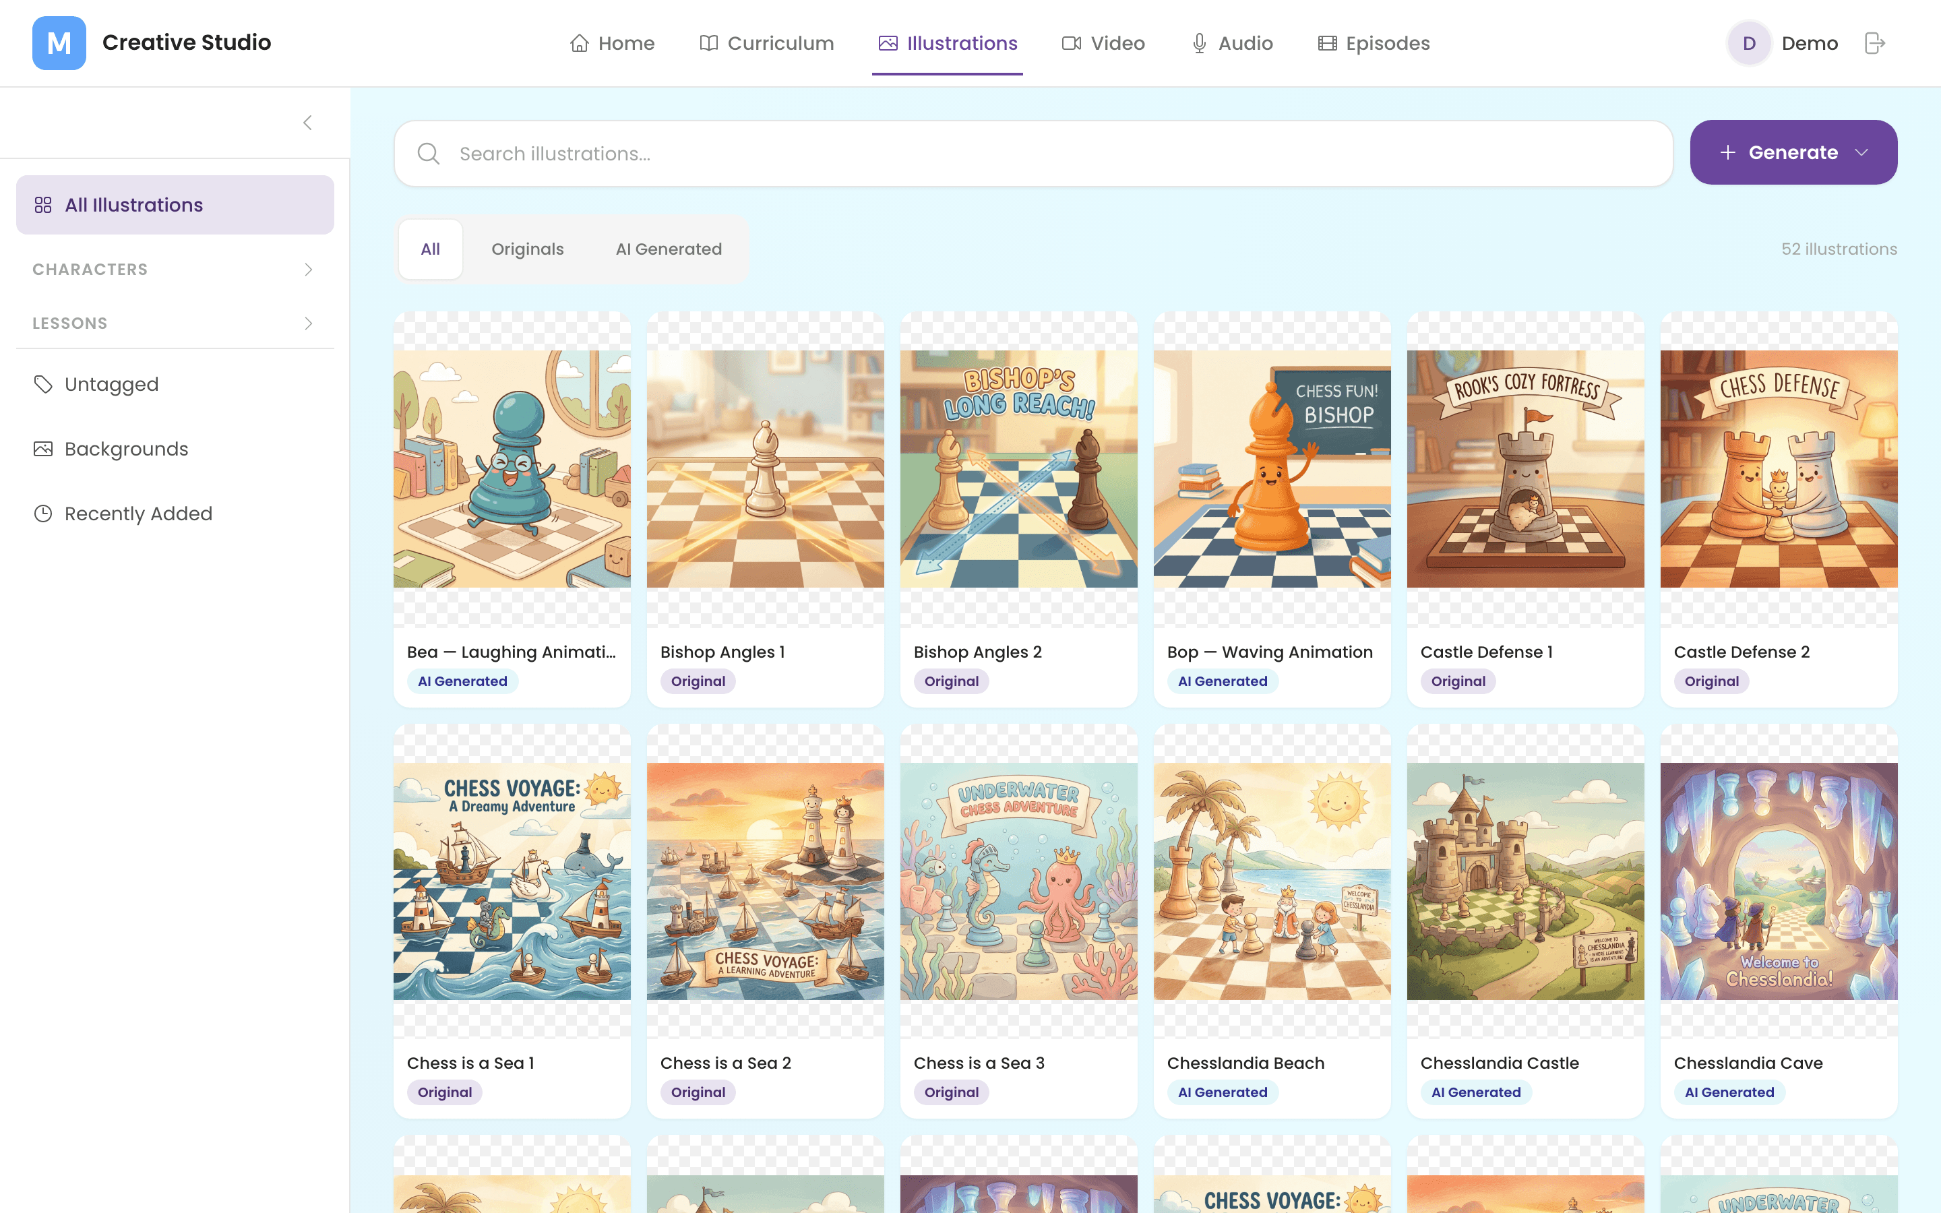Click the Untagged tag icon

tap(43, 384)
